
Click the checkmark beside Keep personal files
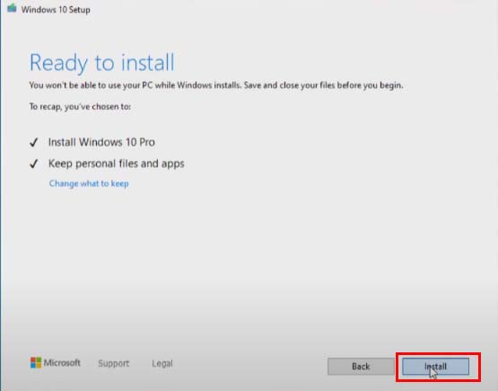click(34, 164)
